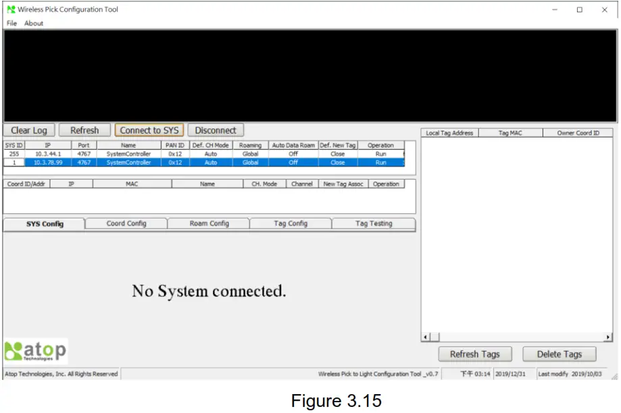
Task: Open the About menu
Action: 34,23
